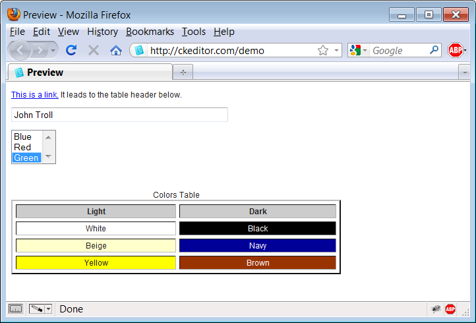The height and width of the screenshot is (323, 476).
Task: Click the John Troll text field
Action: [119, 115]
